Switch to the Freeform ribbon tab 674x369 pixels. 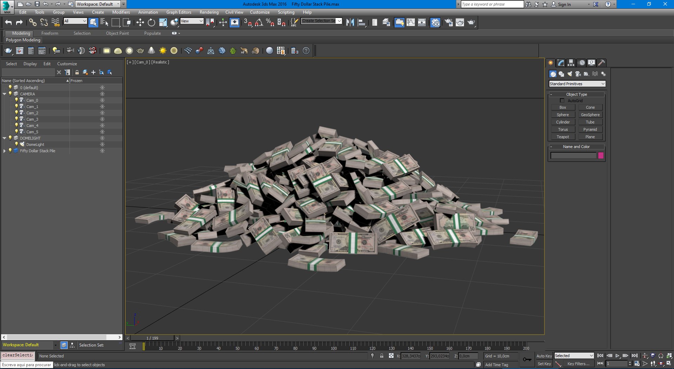tap(50, 33)
